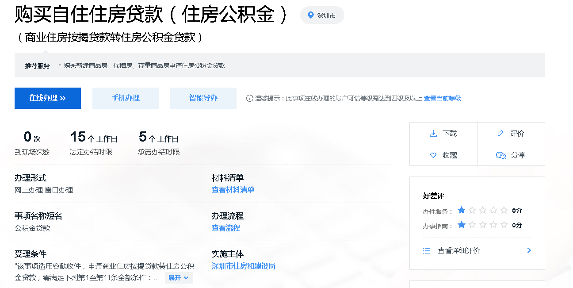Click the share chat-bubble icon beside 分享
This screenshot has width=573, height=288.
pyautogui.click(x=500, y=155)
